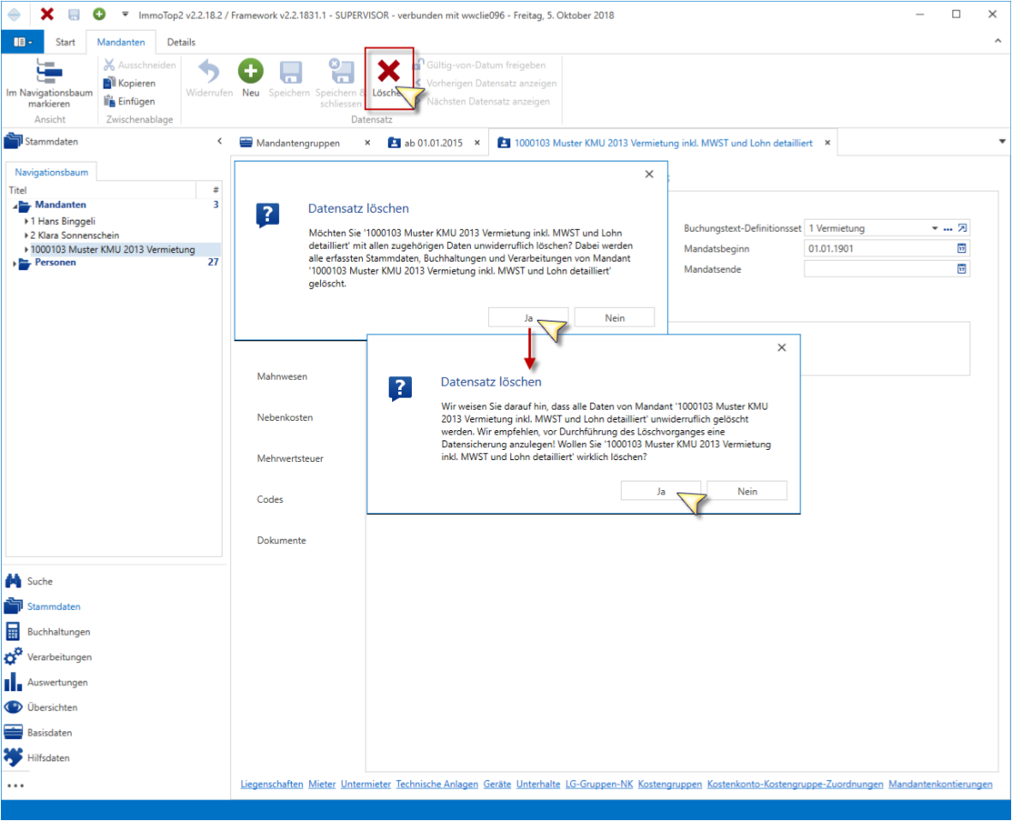Open the Buchungstext-Definitionsset dropdown
The height and width of the screenshot is (821, 1012).
[x=934, y=228]
